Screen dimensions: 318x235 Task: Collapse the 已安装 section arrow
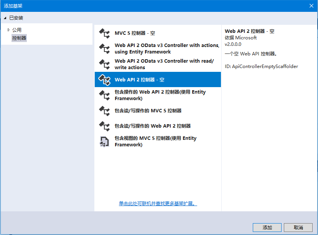pyautogui.click(x=5, y=18)
